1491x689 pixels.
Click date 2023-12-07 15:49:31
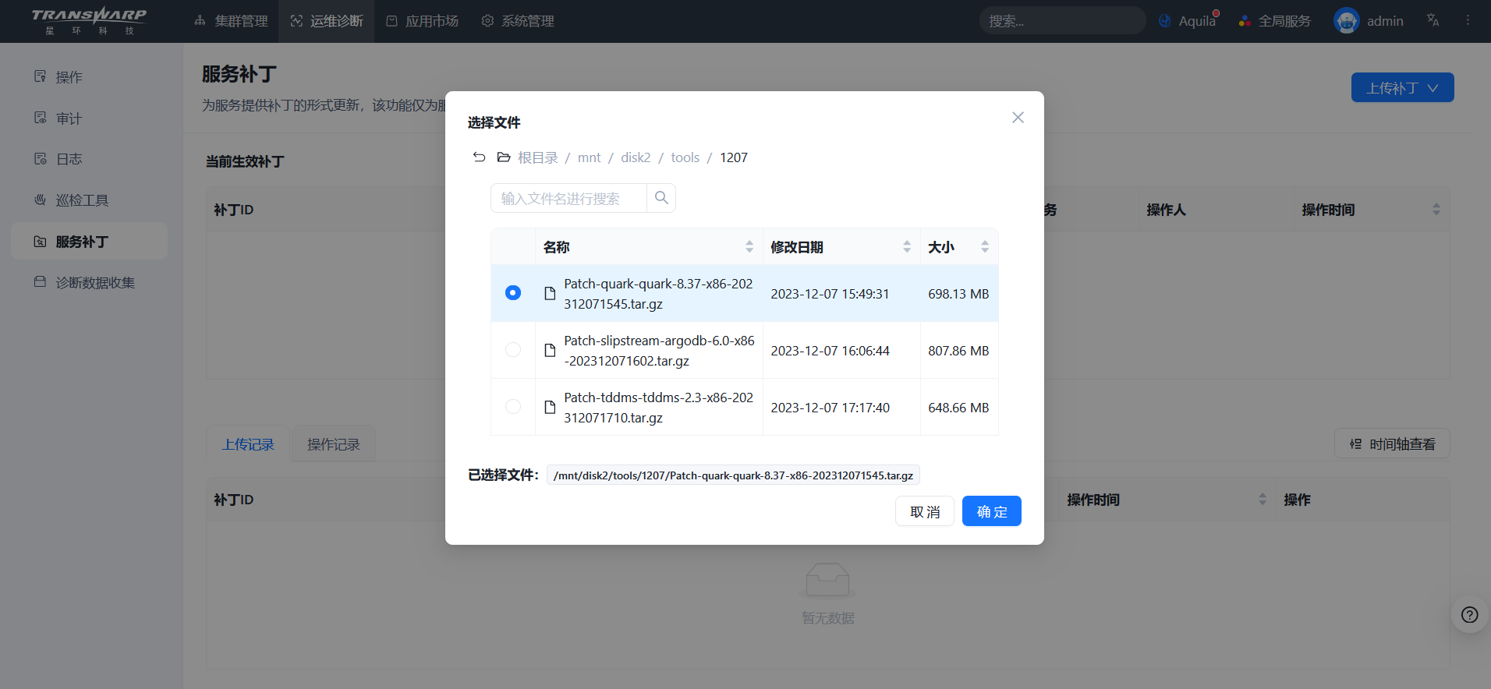click(830, 294)
